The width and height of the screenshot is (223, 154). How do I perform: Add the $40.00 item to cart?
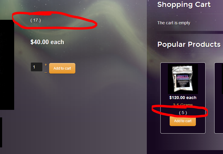tap(62, 68)
